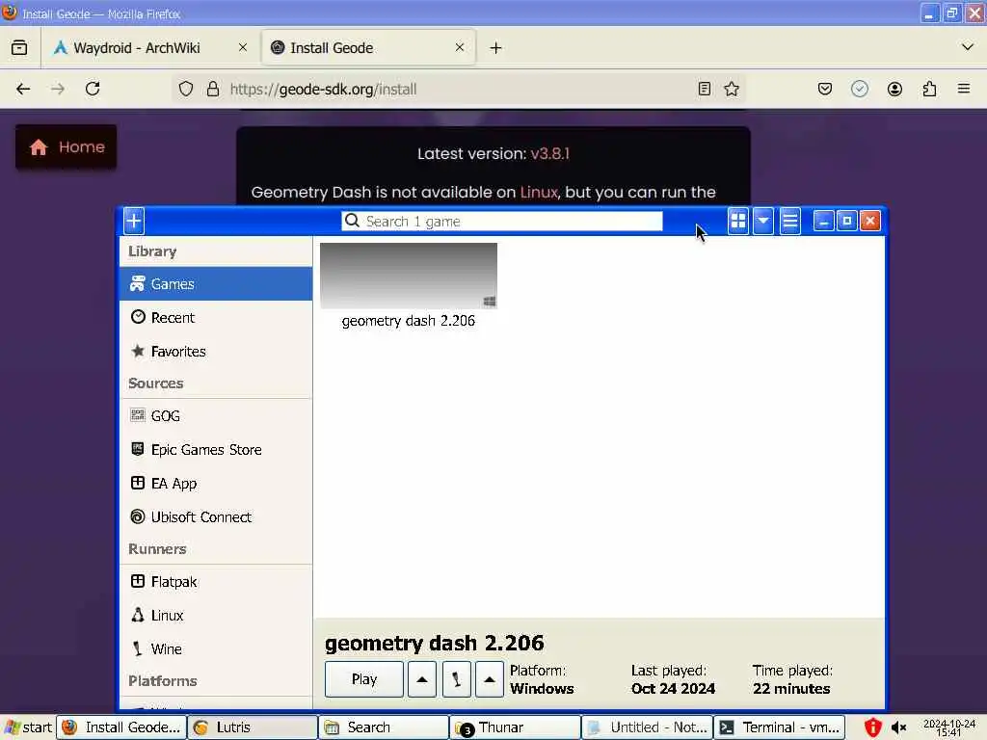This screenshot has height=740, width=987.
Task: Select the Wine runner
Action: [216, 648]
